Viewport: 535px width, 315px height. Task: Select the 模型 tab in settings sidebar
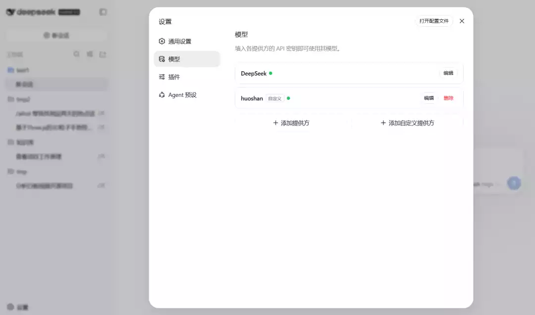tap(187, 59)
